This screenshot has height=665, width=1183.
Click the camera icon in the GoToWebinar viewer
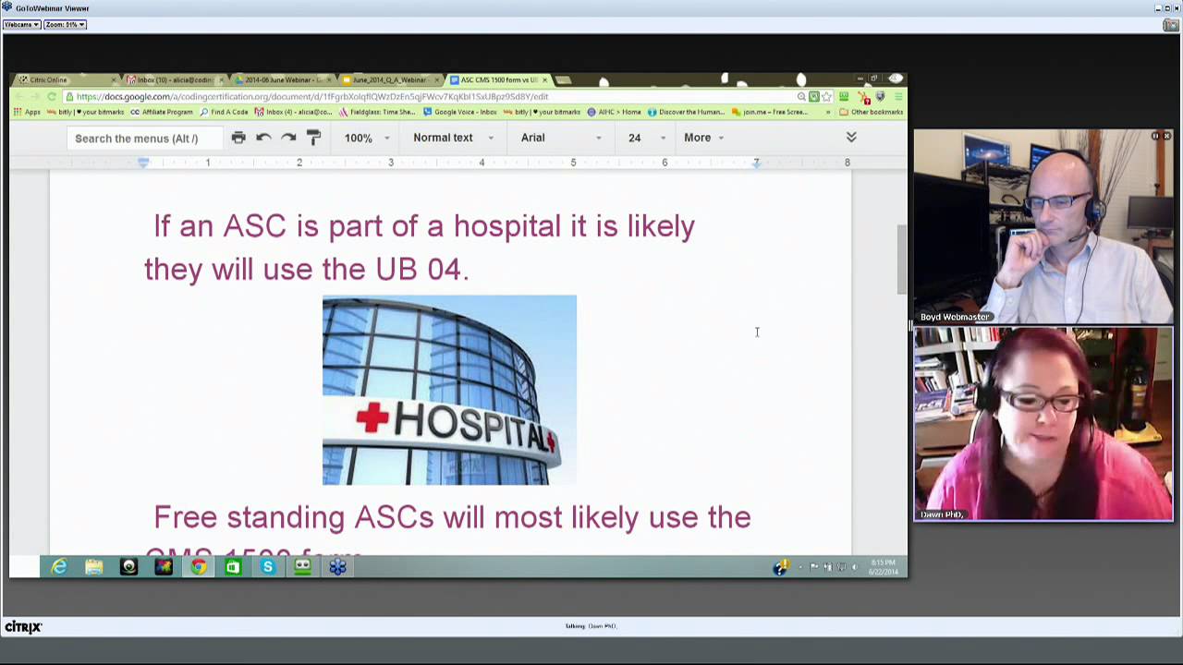click(1172, 25)
